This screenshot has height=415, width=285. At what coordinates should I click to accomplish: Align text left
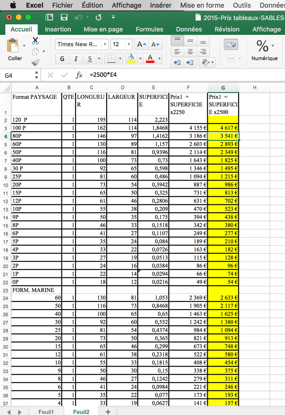[x=177, y=51]
